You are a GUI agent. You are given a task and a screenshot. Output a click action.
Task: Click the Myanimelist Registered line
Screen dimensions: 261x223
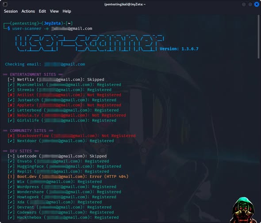(65, 85)
